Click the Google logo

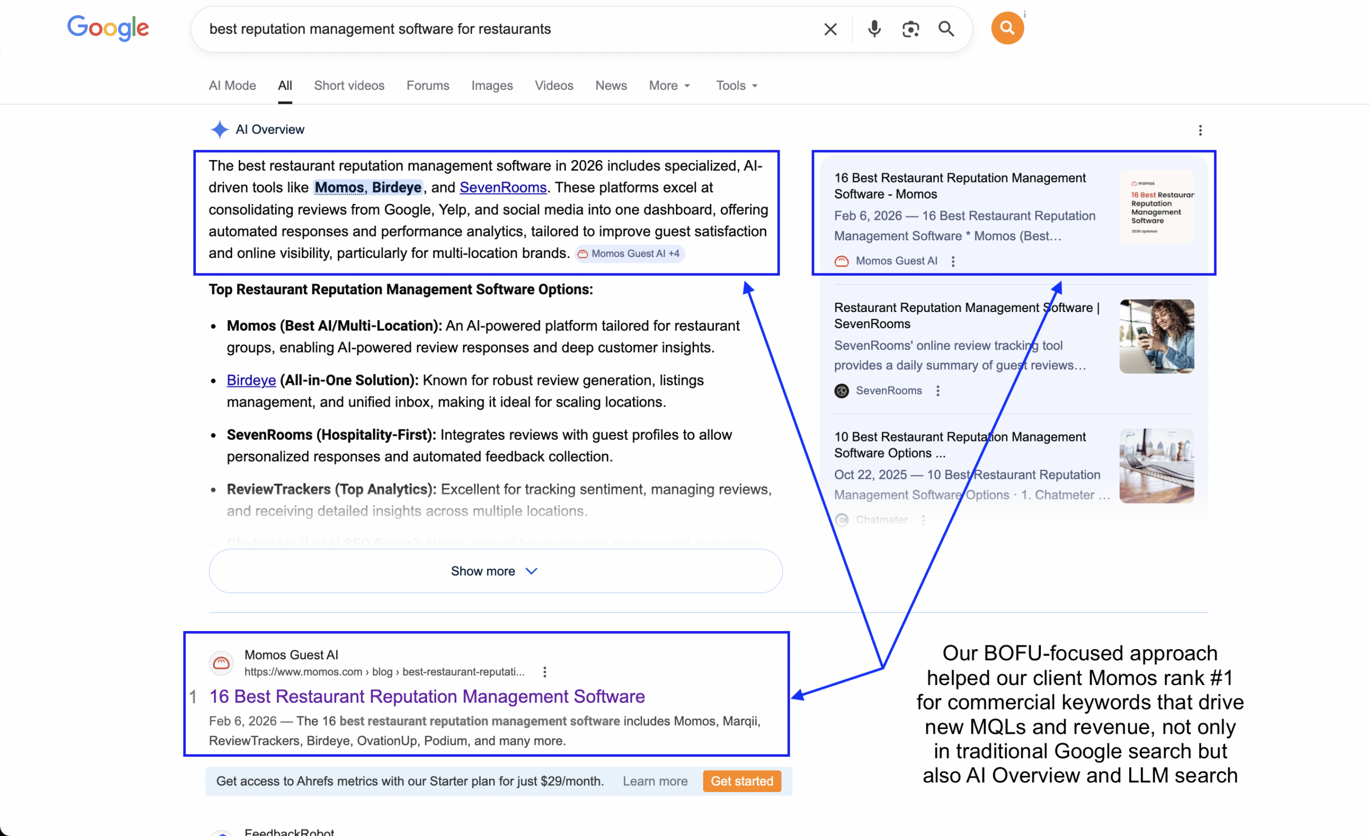pyautogui.click(x=108, y=28)
